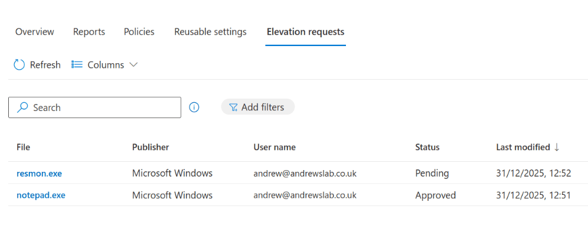
Task: Sort by the Publisher column header
Action: (151, 148)
